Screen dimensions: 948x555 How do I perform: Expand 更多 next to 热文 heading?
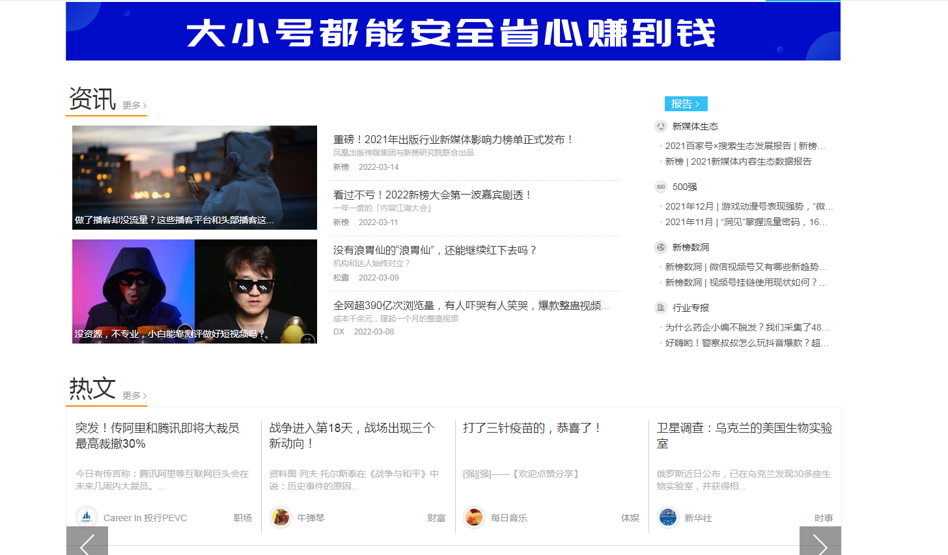(x=134, y=396)
